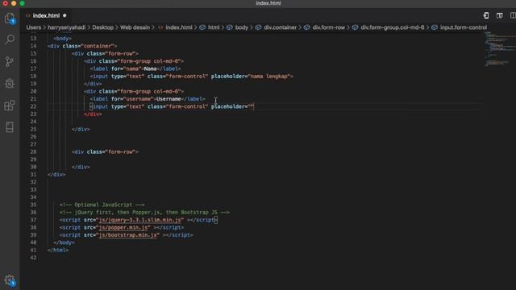Screen dimensions: 516x290
Task: Click line number 22 in the gutter
Action: click(x=33, y=106)
